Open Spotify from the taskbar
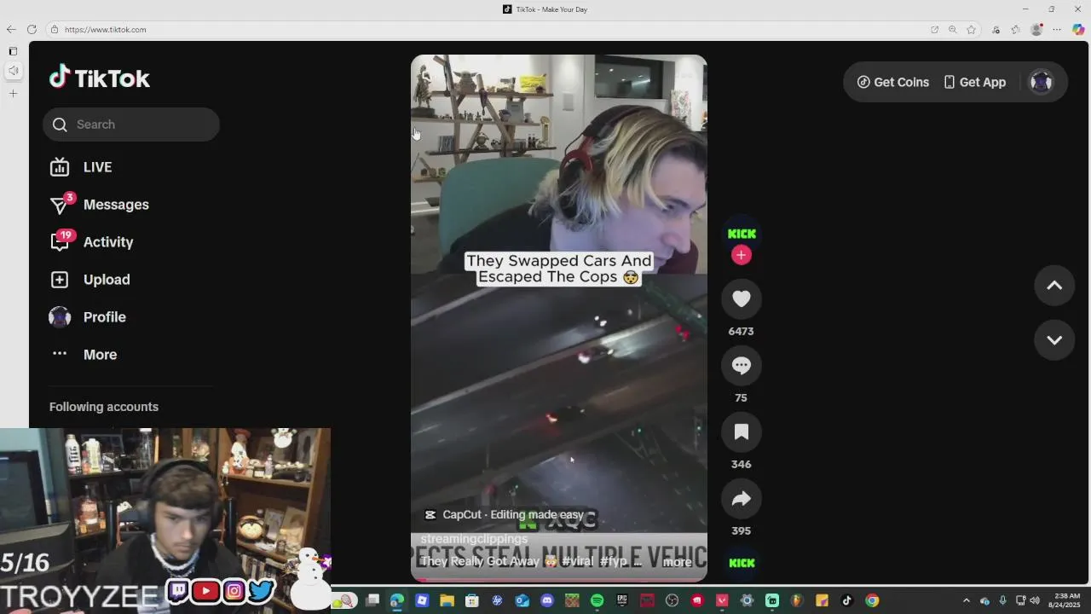This screenshot has width=1091, height=614. pos(597,600)
